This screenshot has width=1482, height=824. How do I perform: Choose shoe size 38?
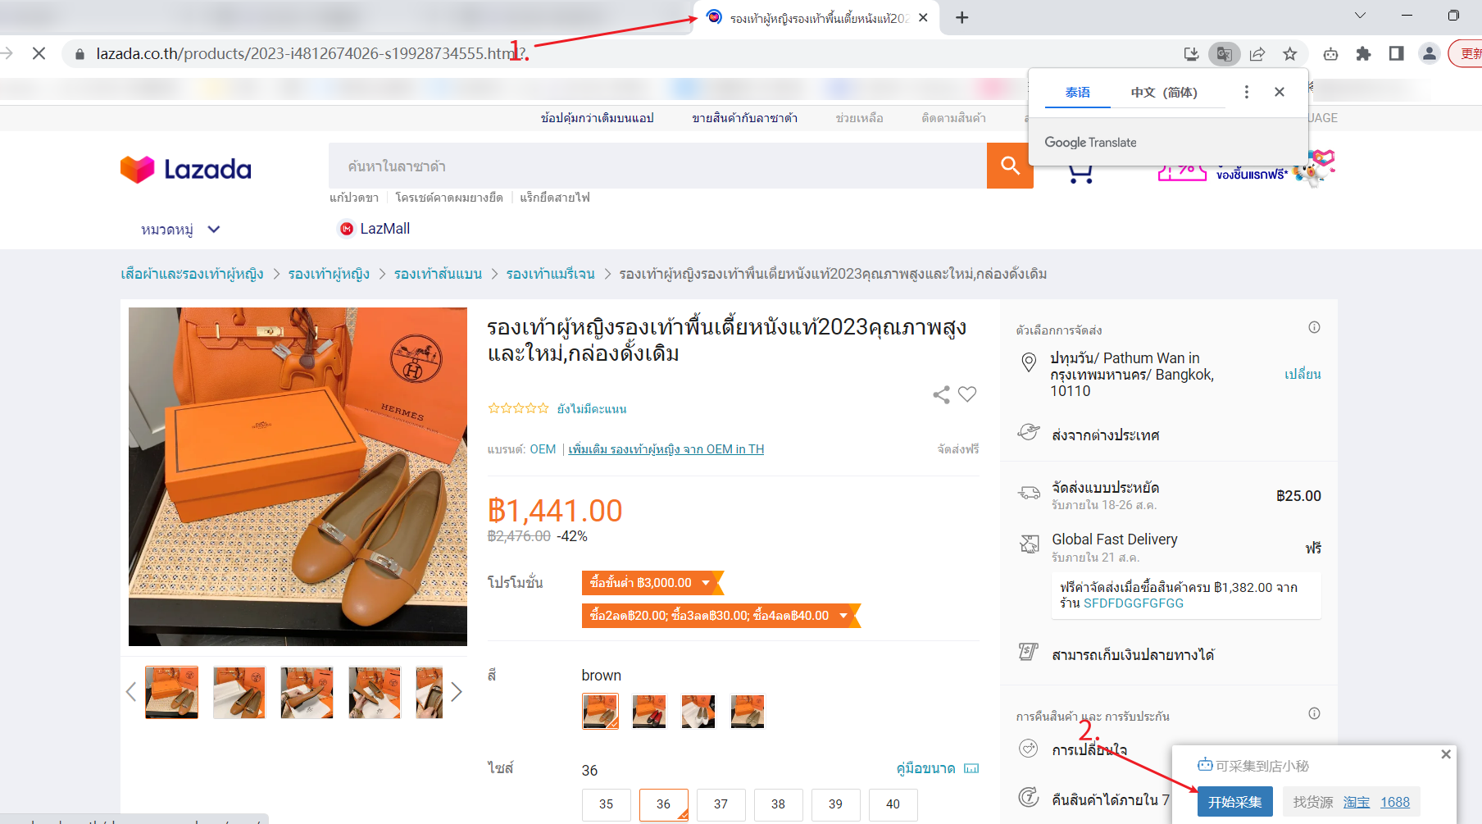coord(779,804)
